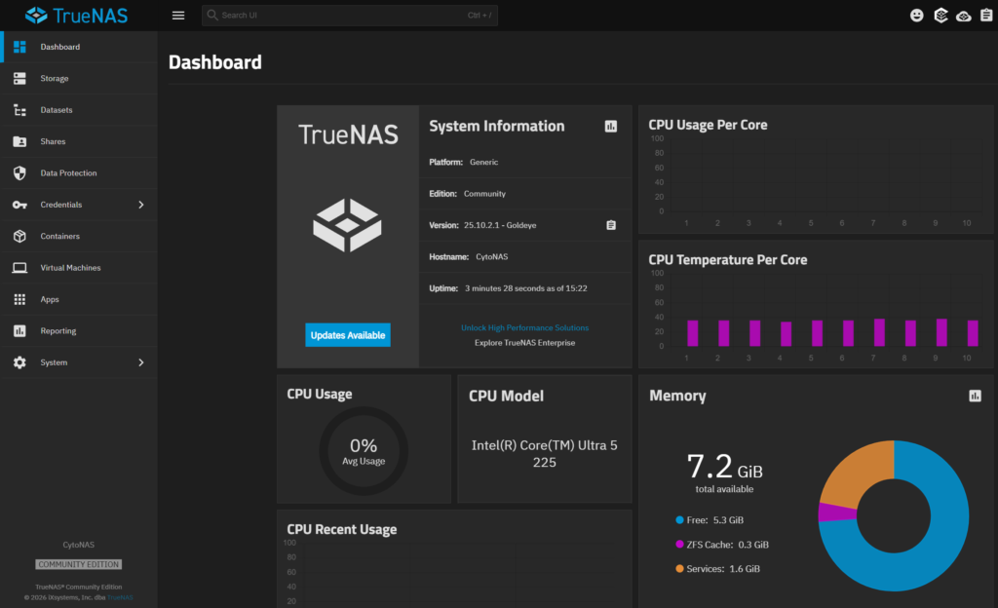This screenshot has height=608, width=998.
Task: Click the 25.10.2.1 - Goldeye version text
Action: pos(500,225)
